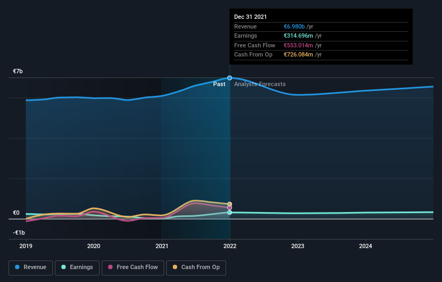Click the Analysts Forecasts label
The width and height of the screenshot is (442, 282).
pyautogui.click(x=260, y=84)
